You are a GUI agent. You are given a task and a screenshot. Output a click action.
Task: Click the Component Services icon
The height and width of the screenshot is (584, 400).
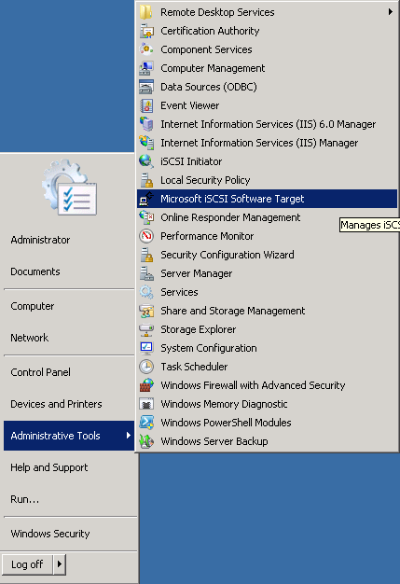tap(146, 49)
